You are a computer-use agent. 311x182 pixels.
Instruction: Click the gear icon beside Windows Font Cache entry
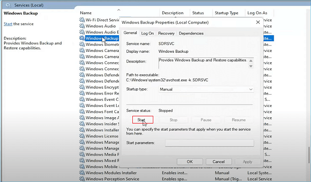pyautogui.click(x=82, y=112)
